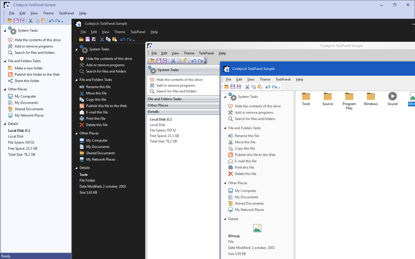Viewport: 415px width, 259px height.
Task: Click the Cut icon in the dark window toolbar
Action: point(102,39)
